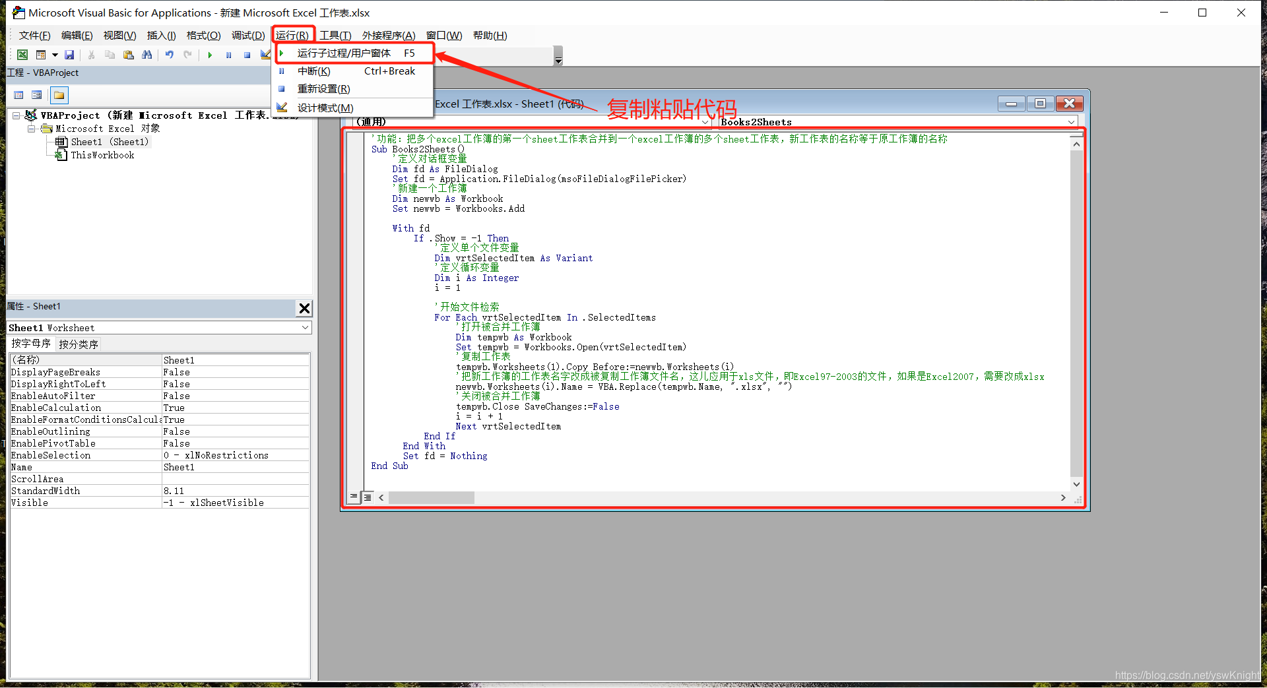Select Sheet1 (Sheet1) in project tree
The image size is (1267, 688).
[x=110, y=142]
